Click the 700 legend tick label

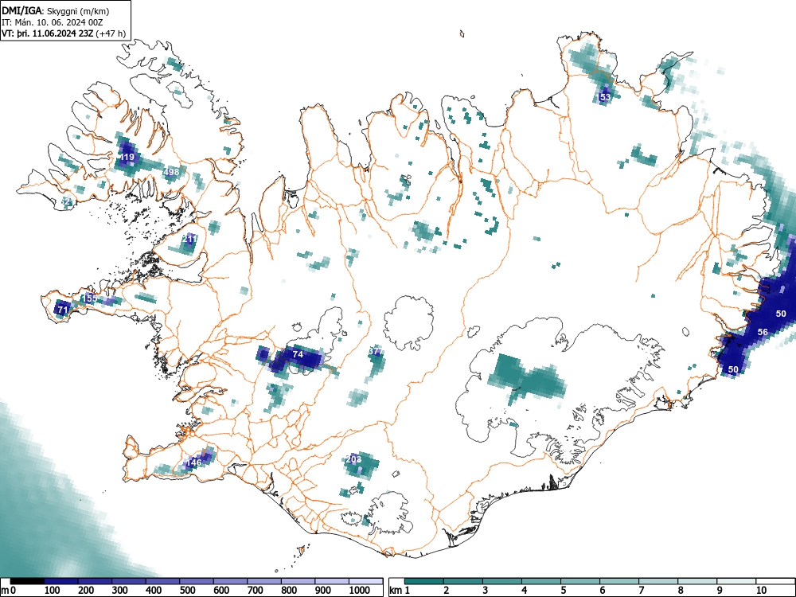point(255,591)
